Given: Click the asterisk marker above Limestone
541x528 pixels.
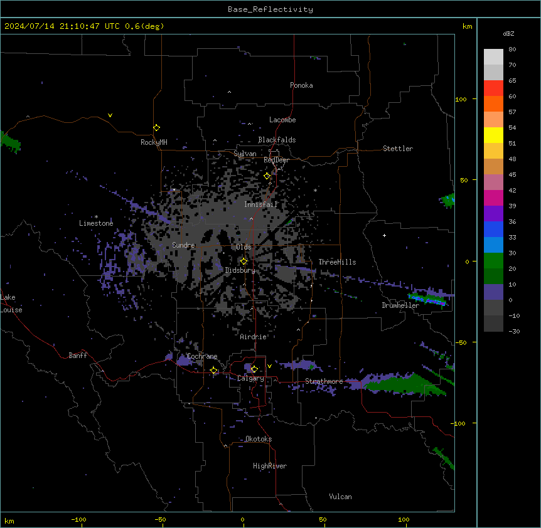Looking at the screenshot, I should coord(96,217).
